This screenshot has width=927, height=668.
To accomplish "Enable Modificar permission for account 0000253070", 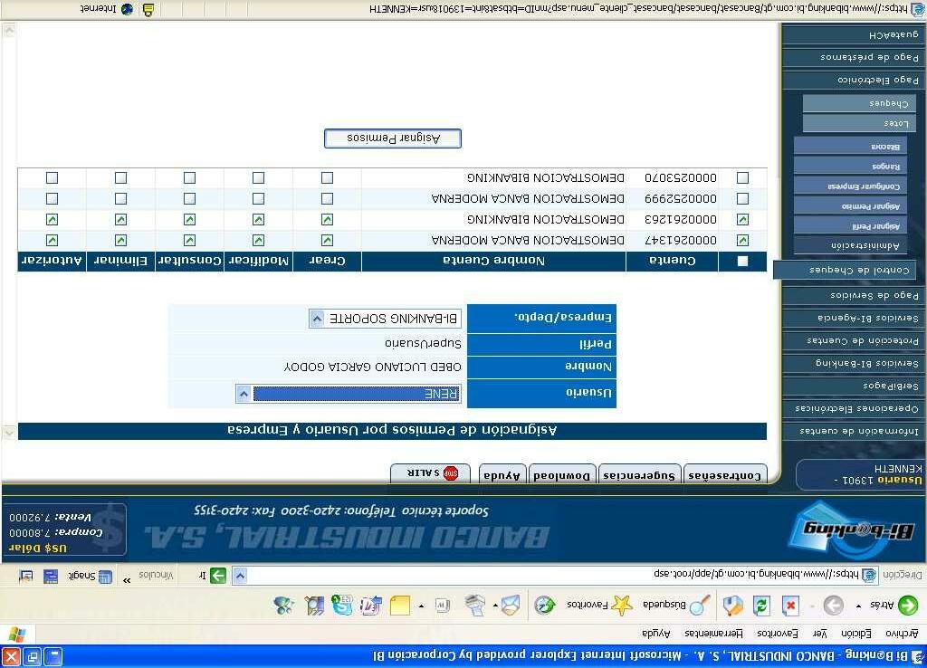I will click(x=258, y=177).
